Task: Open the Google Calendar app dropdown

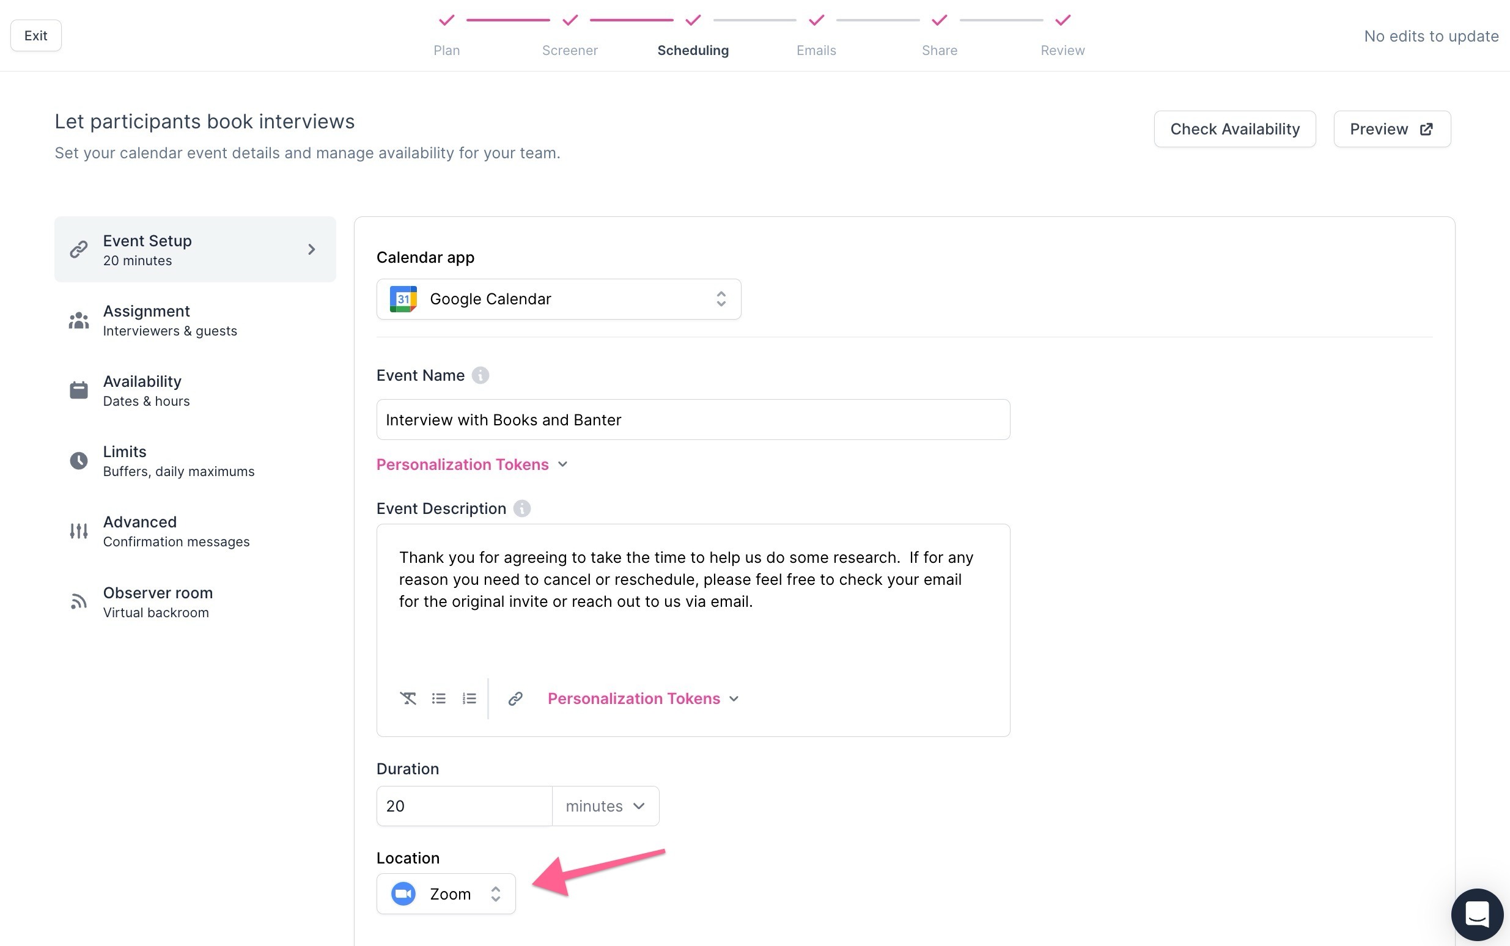Action: 558,299
